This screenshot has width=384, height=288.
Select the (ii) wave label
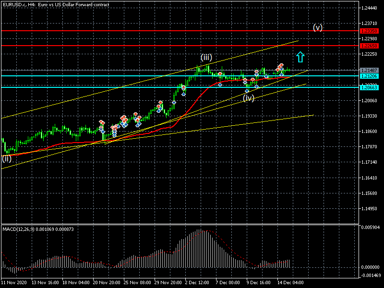[x=6, y=158]
